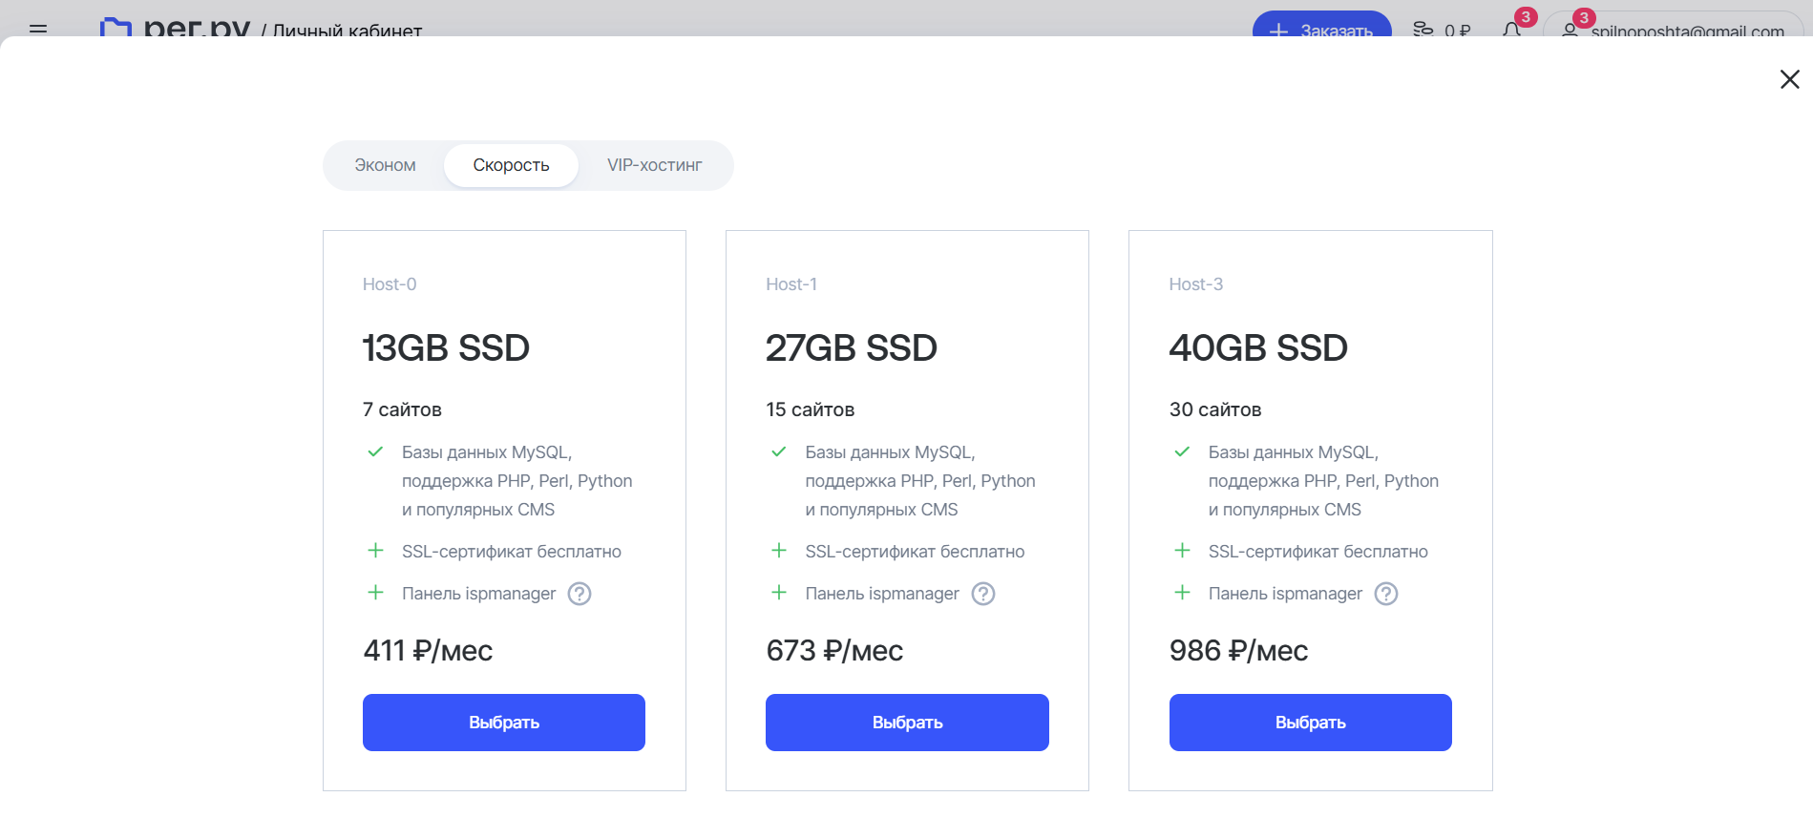Viewport: 1813px width, 818px height.
Task: Switch to the Эконом tab
Action: [385, 165]
